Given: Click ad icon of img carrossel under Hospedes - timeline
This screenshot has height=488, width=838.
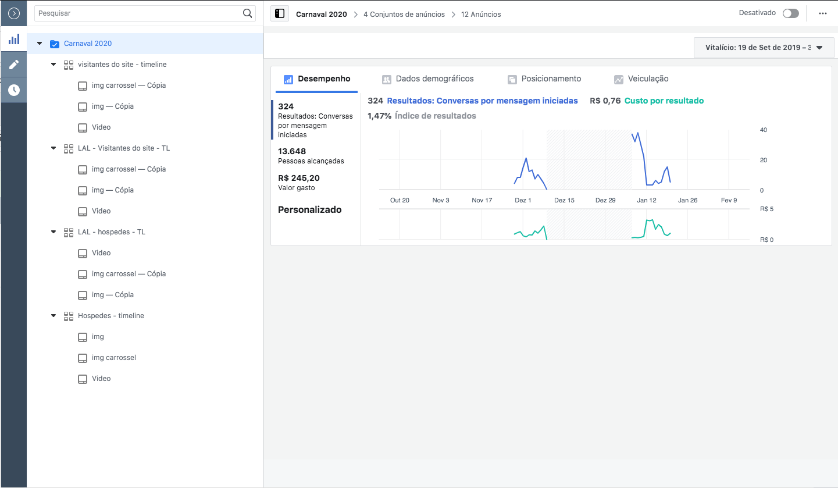Looking at the screenshot, I should pyautogui.click(x=83, y=358).
